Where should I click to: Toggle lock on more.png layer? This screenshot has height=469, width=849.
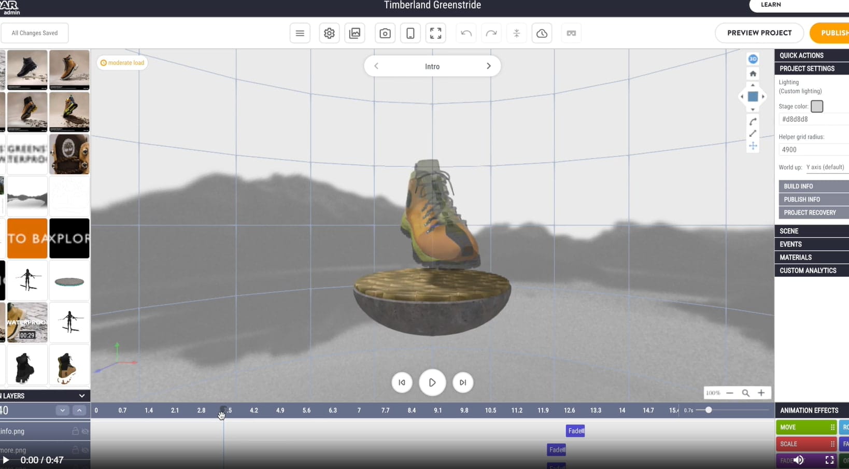coord(75,450)
